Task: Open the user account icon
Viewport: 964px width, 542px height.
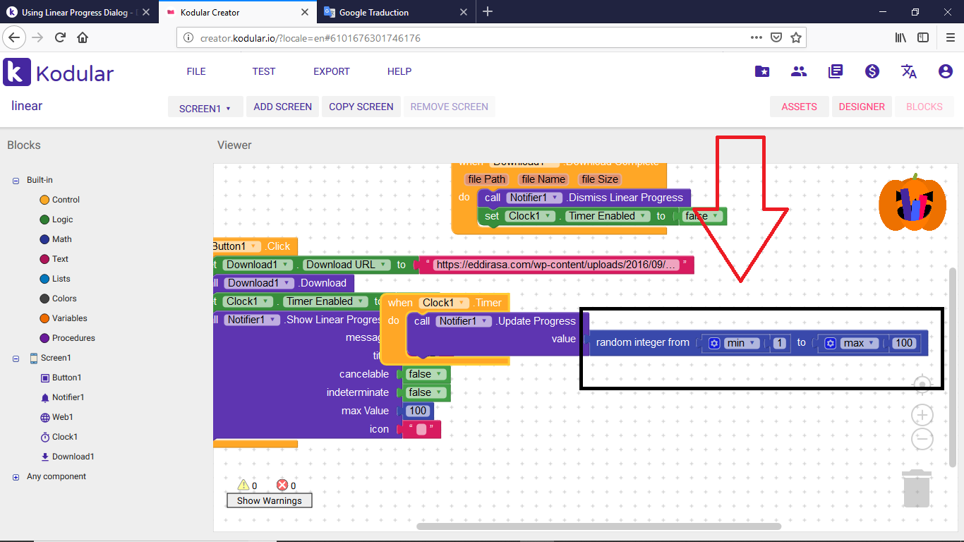Action: [x=946, y=71]
